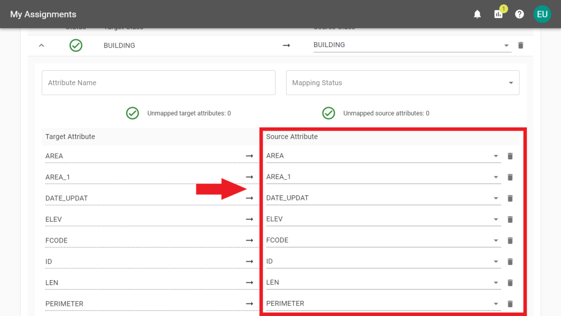Open the LEN source attribute dropdown
The width and height of the screenshot is (561, 316).
coord(496,283)
